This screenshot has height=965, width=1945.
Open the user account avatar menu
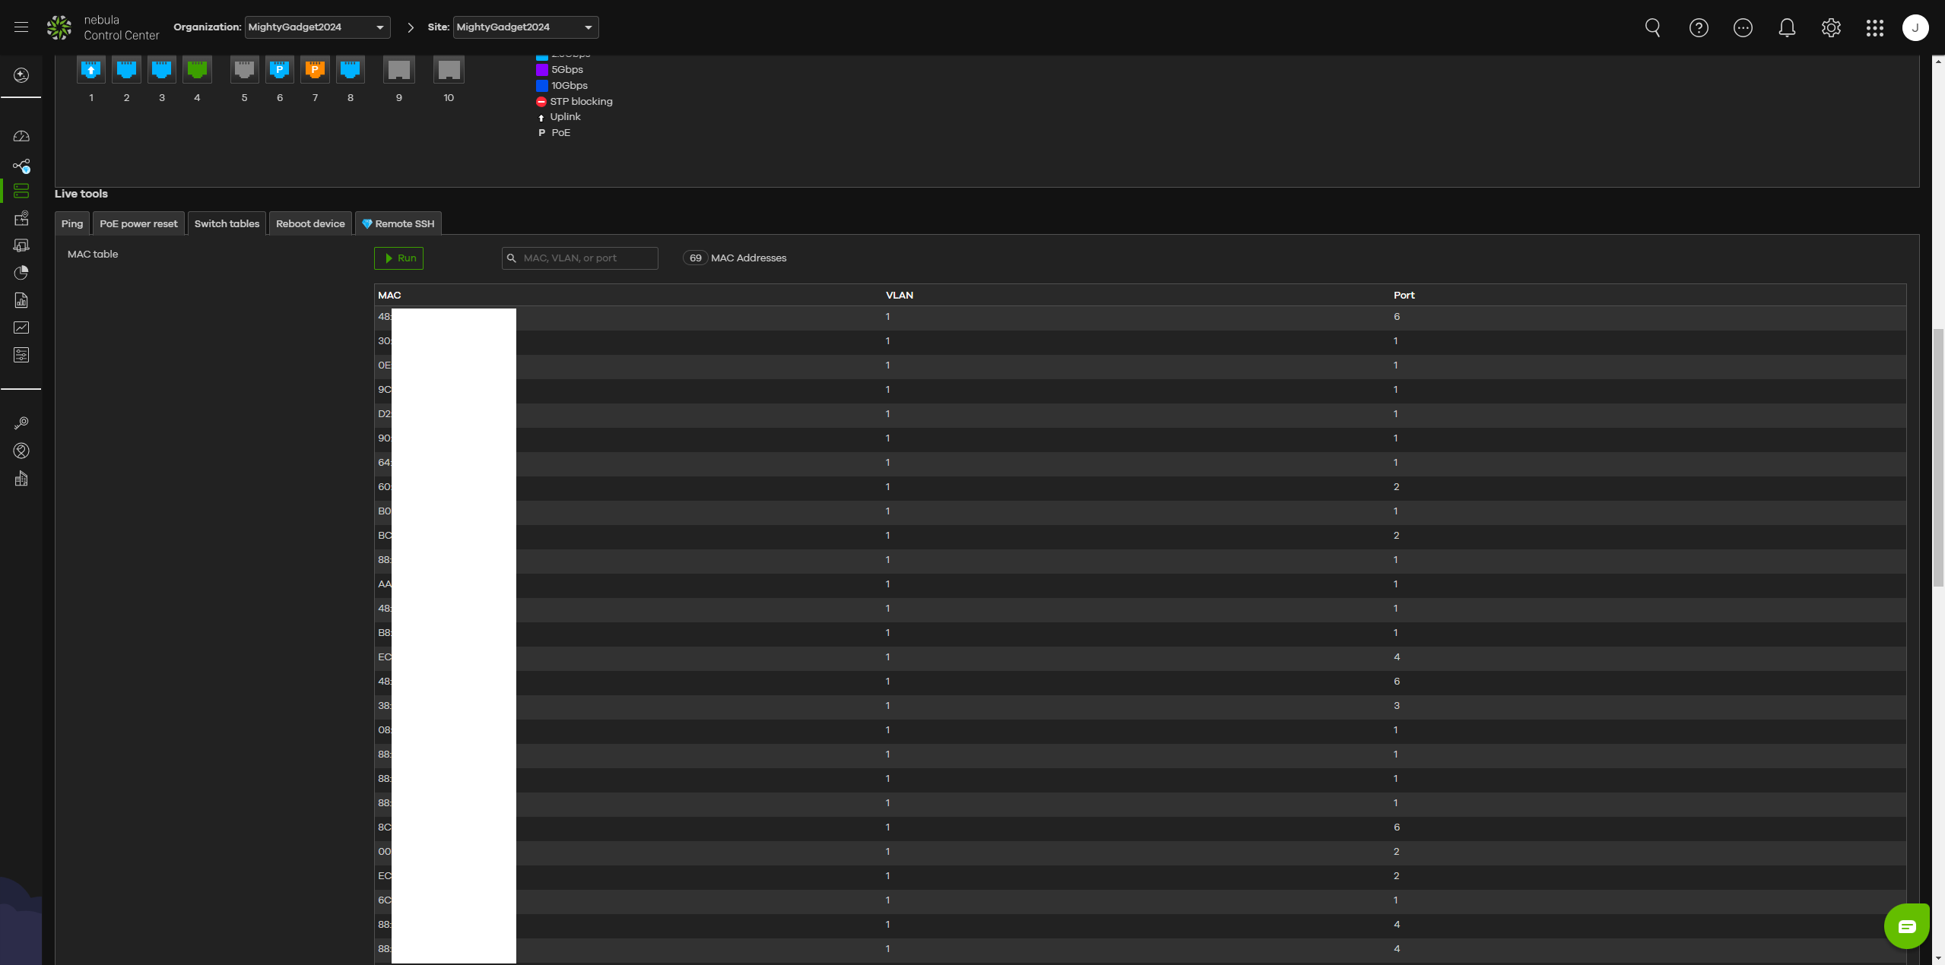[1915, 28]
